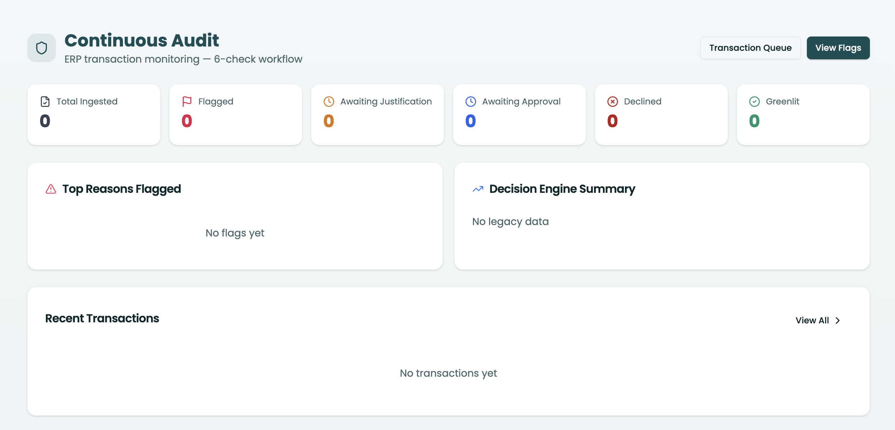Click the ERP transaction monitoring subtitle
This screenshot has width=895, height=430.
coord(183,59)
